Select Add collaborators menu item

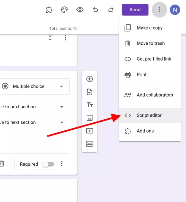coord(150,95)
